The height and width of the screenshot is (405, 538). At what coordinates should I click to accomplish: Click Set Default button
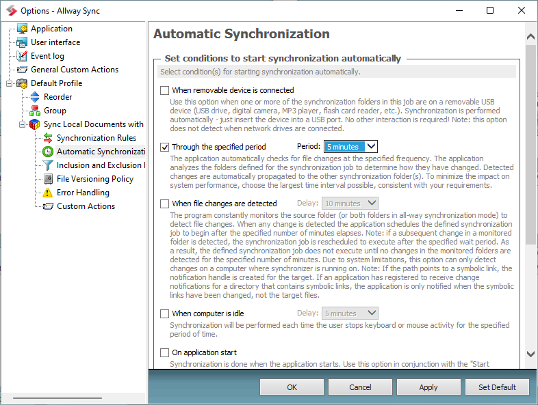tap(497, 387)
